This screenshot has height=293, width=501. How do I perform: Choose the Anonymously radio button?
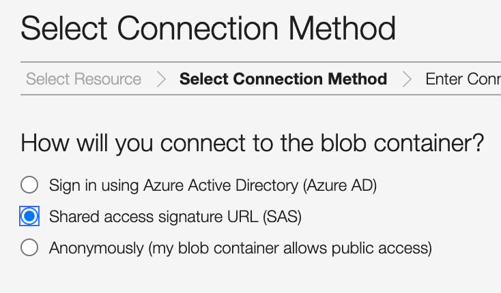[x=29, y=248]
